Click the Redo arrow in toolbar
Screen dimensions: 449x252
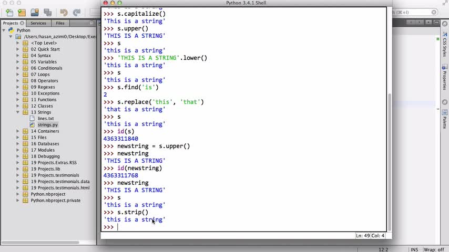pos(76,12)
